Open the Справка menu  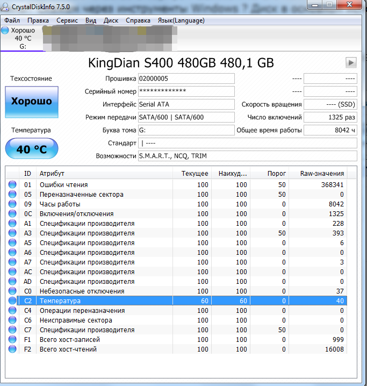(x=138, y=20)
